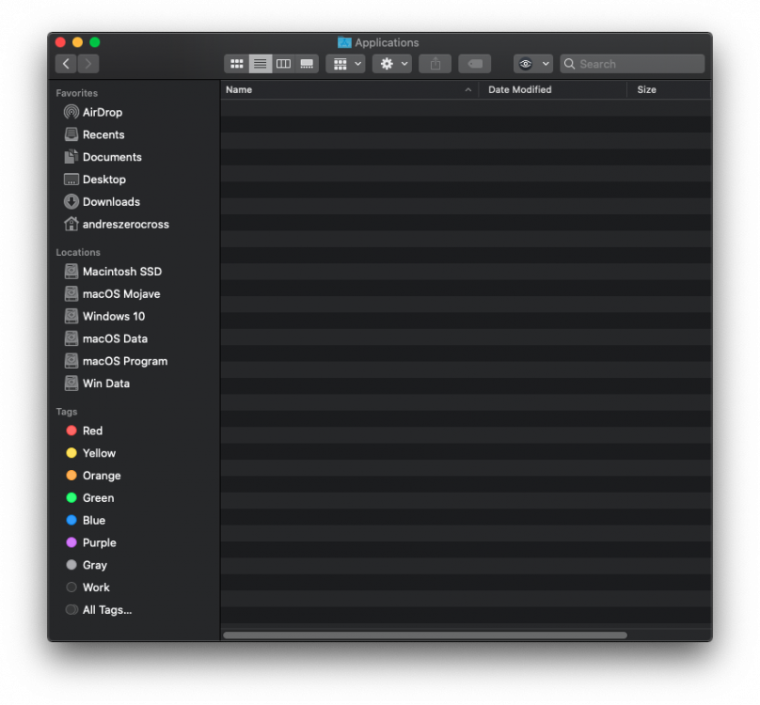Click the Search field
Viewport: 760px width, 705px height.
tap(632, 64)
